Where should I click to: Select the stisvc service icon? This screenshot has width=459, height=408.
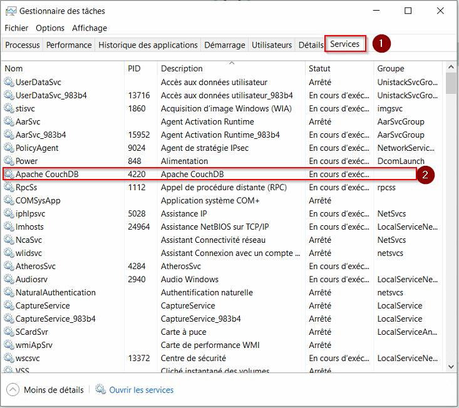[x=9, y=108]
